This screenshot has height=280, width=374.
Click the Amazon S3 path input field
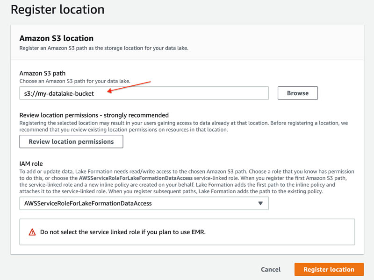click(x=144, y=93)
